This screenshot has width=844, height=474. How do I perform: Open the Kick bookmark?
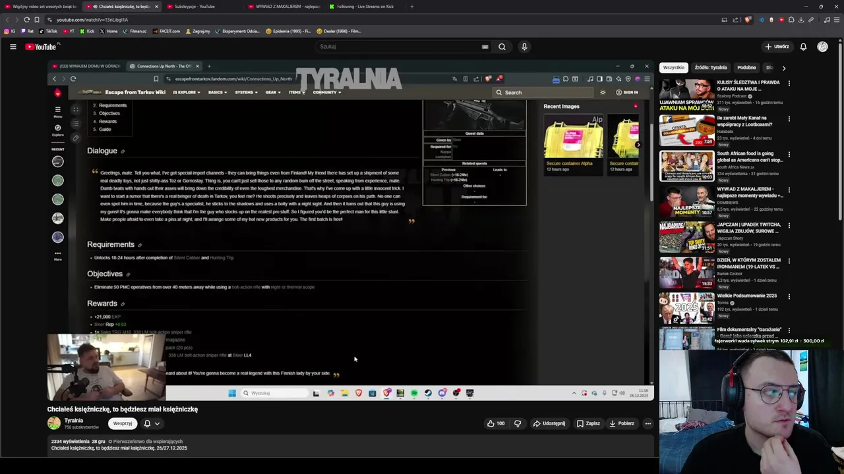[x=87, y=31]
